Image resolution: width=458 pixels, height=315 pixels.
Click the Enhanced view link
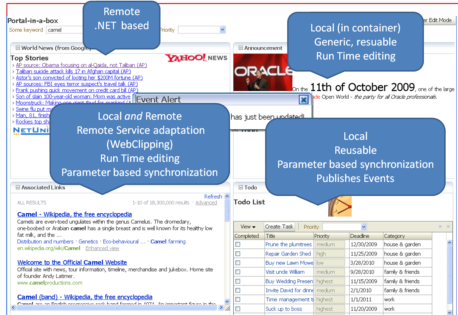pyautogui.click(x=102, y=248)
